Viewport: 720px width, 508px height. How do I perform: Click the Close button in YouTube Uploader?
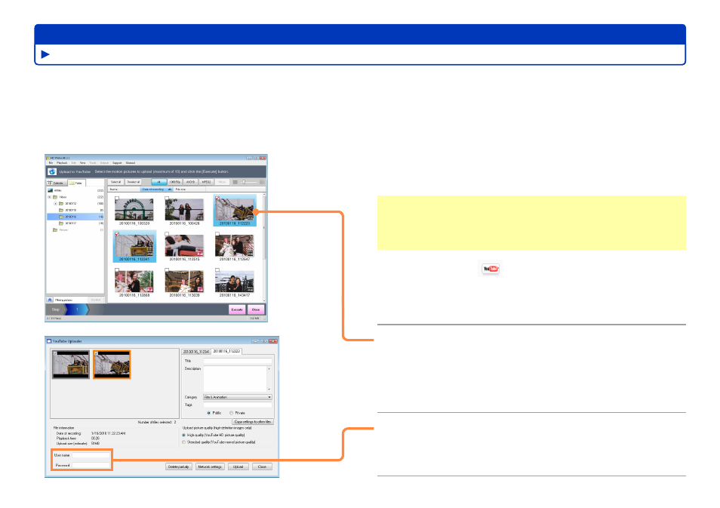click(x=262, y=466)
